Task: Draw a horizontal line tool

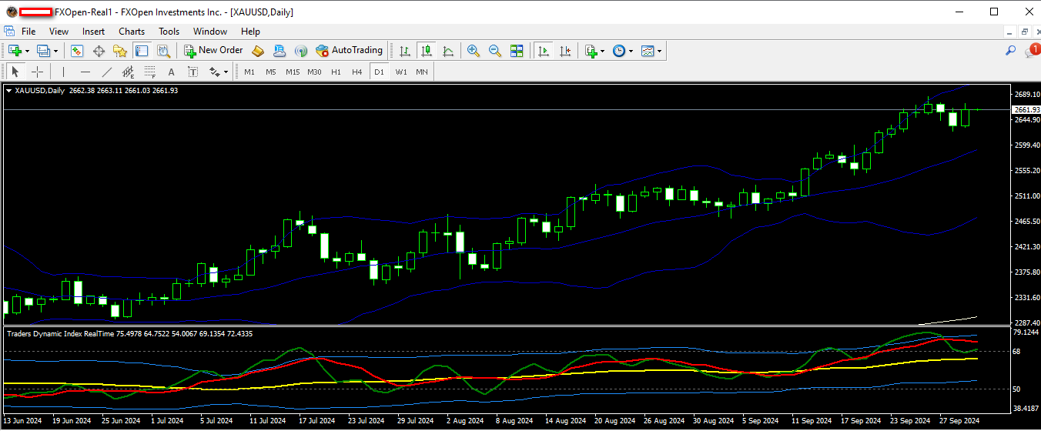Action: [x=85, y=72]
